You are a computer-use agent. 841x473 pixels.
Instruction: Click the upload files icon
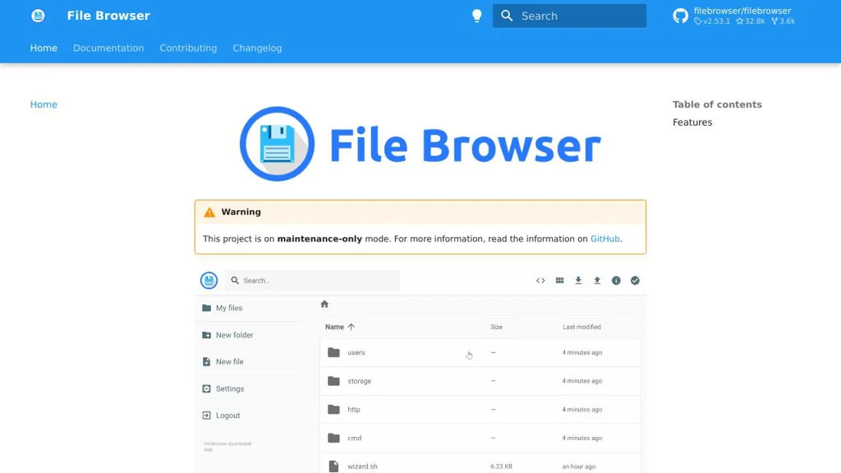tap(597, 280)
